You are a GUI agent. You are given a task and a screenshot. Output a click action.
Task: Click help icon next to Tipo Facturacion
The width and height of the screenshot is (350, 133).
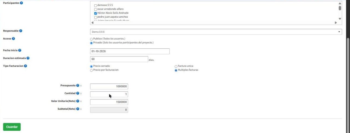point(25,66)
